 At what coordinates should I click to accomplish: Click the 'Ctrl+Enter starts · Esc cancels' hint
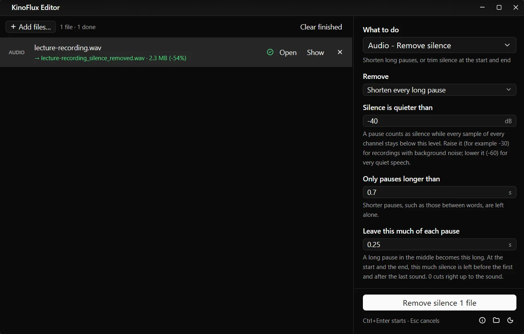click(x=401, y=321)
